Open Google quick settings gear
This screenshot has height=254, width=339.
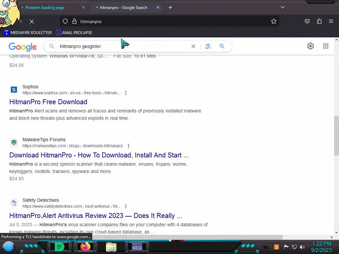tap(311, 46)
